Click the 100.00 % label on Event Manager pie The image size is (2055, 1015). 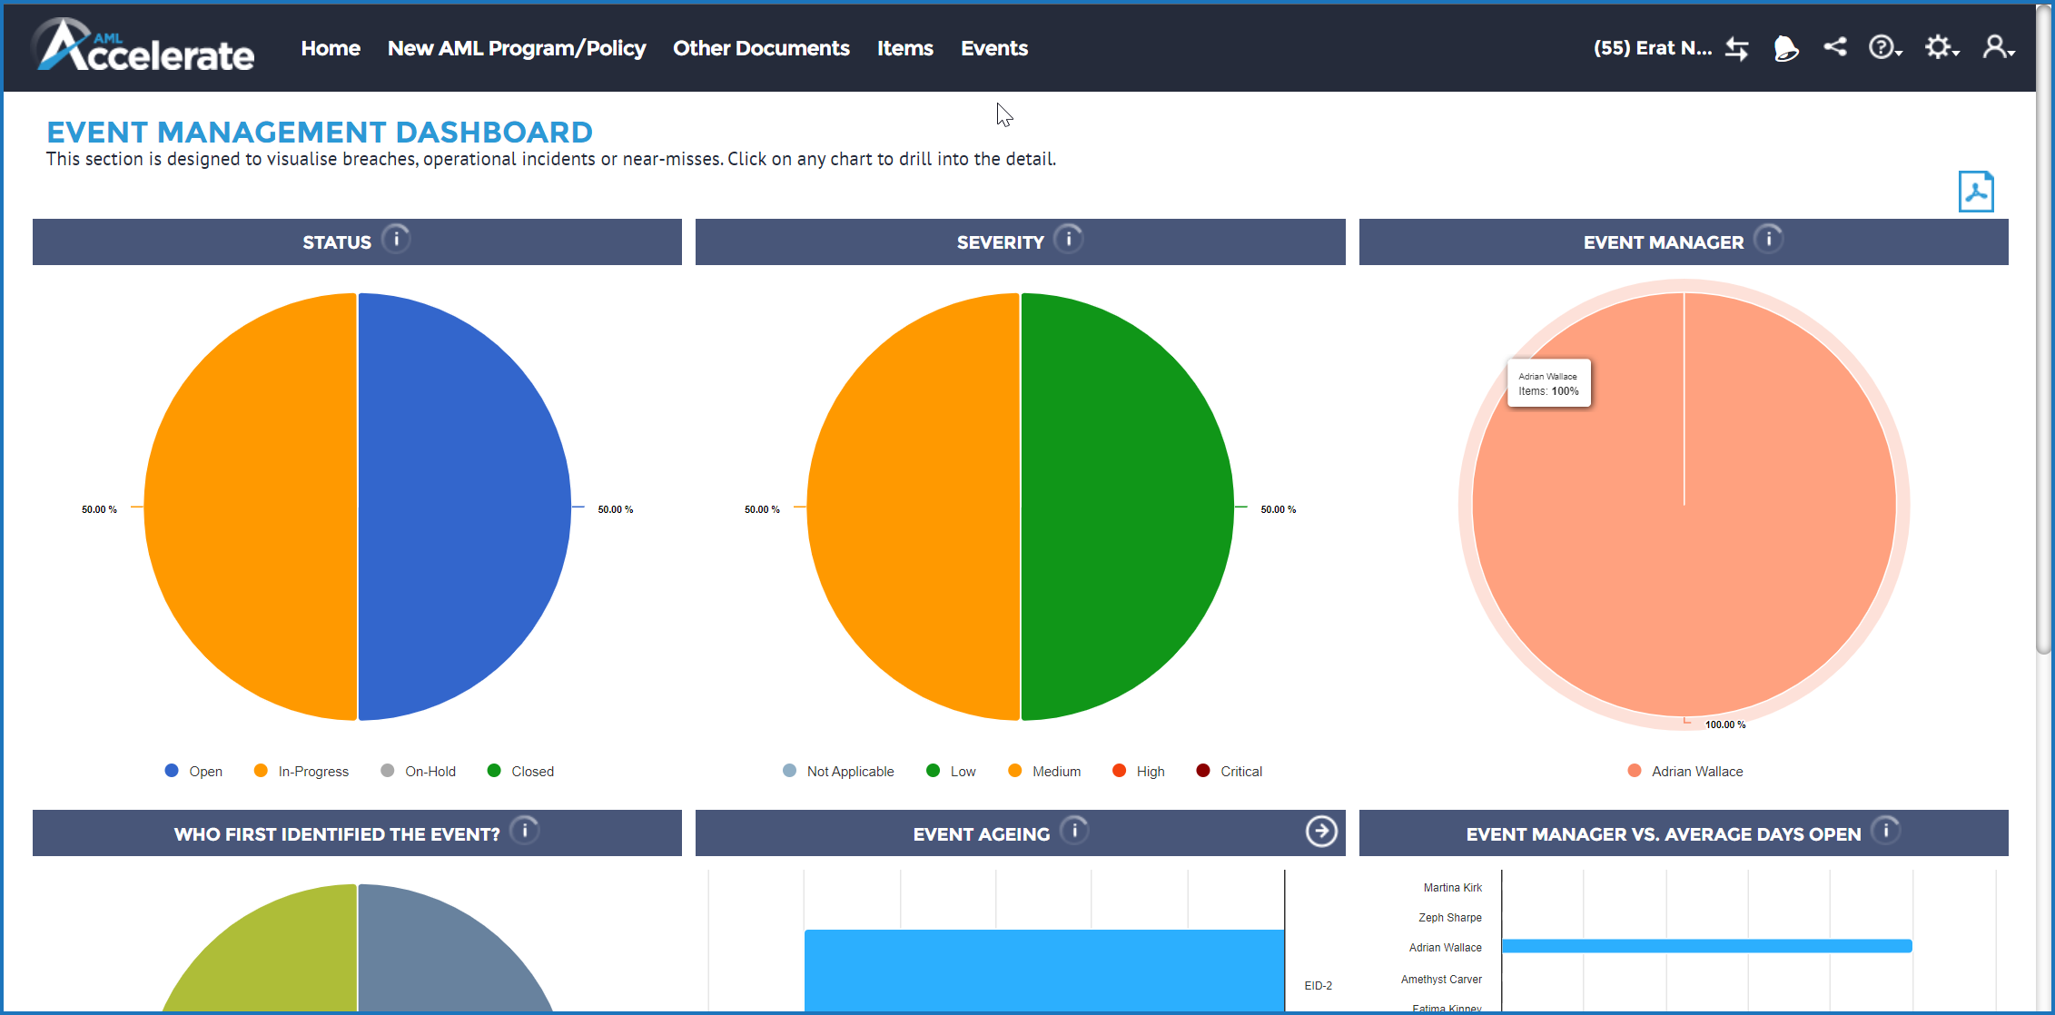[1724, 724]
